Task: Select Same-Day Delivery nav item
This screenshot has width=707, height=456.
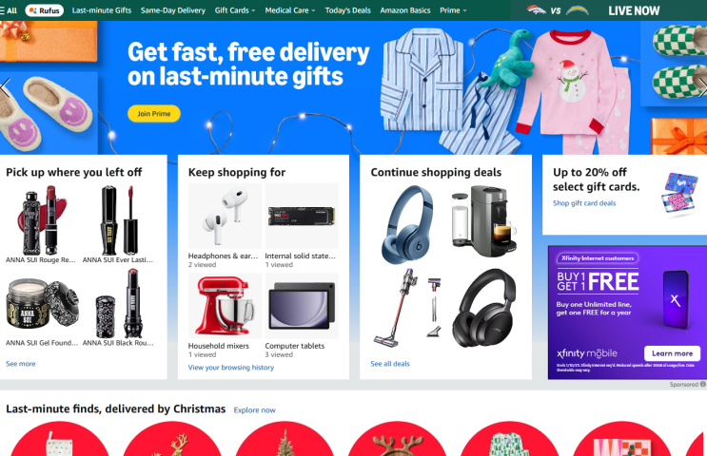Action: 172,10
